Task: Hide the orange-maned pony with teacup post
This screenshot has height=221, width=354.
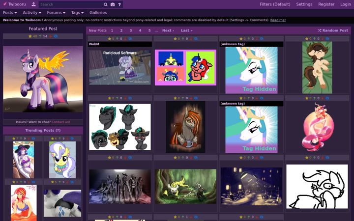Action: pyautogui.click(x=196, y=98)
